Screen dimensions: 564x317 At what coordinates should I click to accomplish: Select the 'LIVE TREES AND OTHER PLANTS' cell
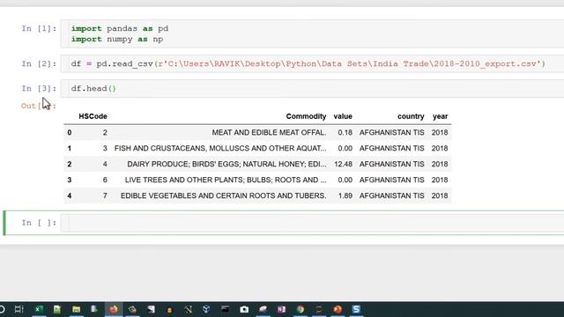pyautogui.click(x=226, y=180)
